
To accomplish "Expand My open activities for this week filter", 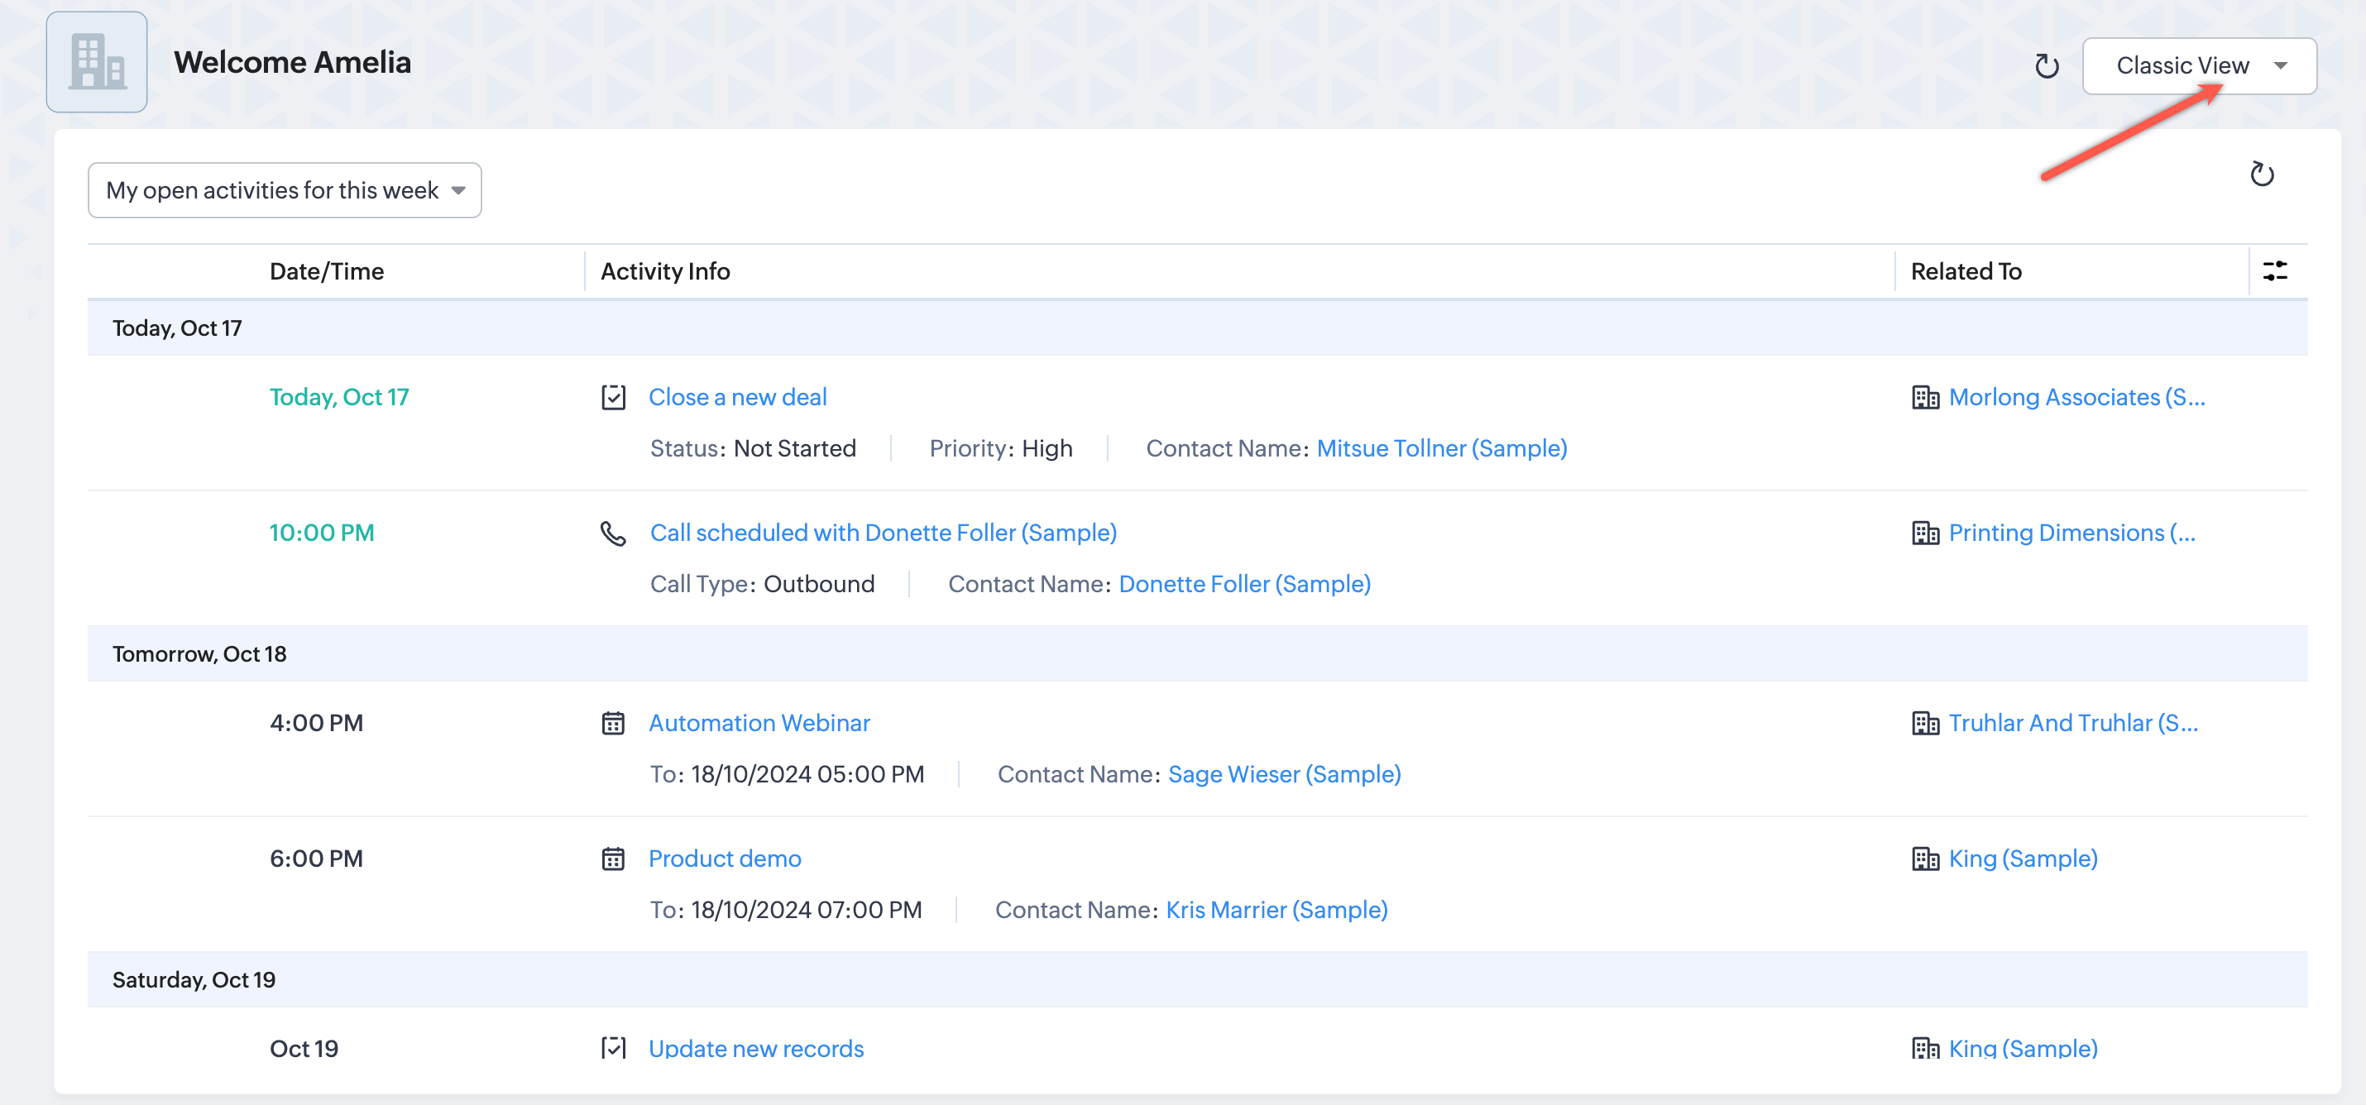I will coord(285,190).
